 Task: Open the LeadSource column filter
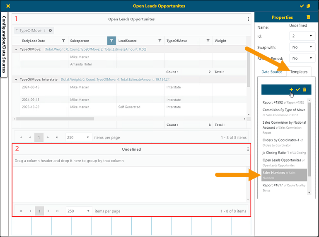(159, 41)
